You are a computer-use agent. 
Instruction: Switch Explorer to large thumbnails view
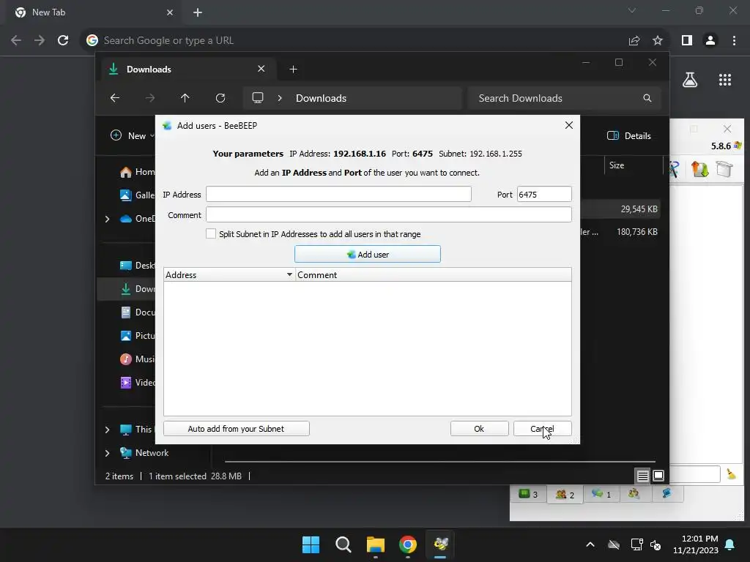[x=658, y=476]
